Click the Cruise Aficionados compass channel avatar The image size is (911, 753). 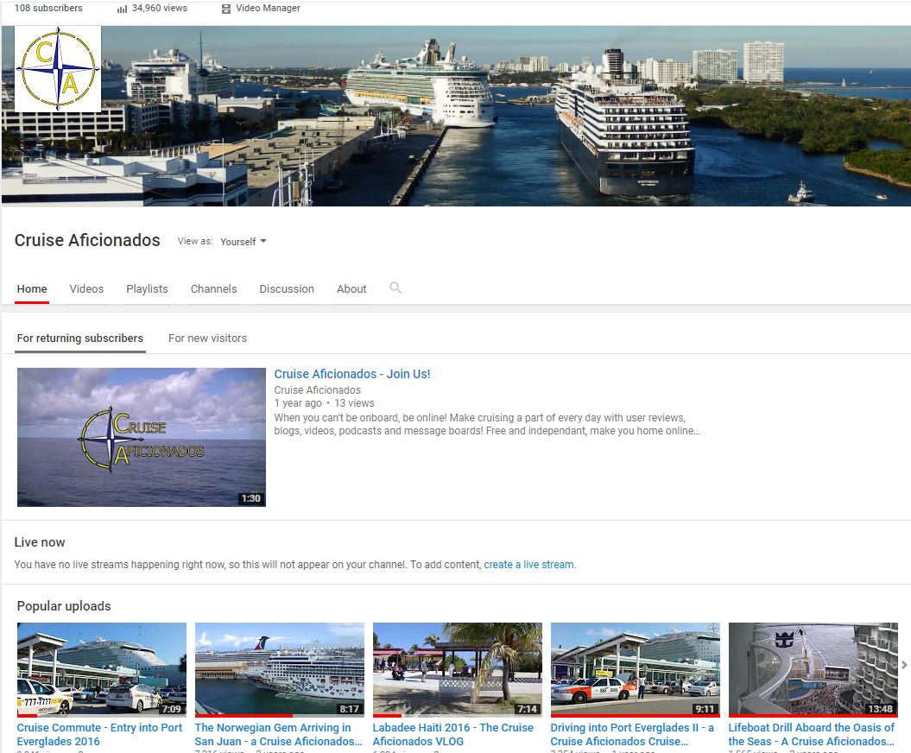click(58, 69)
